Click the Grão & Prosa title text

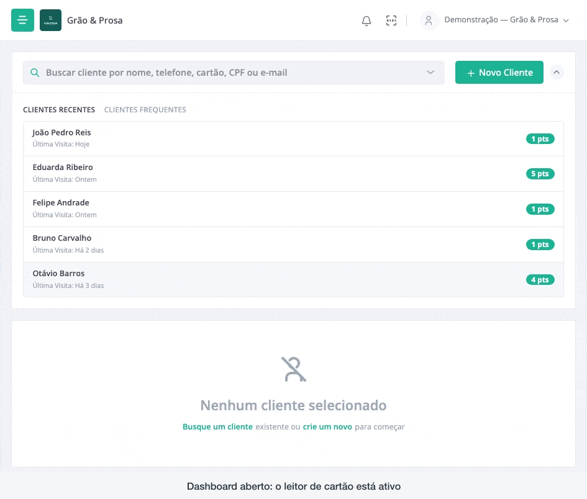(94, 20)
